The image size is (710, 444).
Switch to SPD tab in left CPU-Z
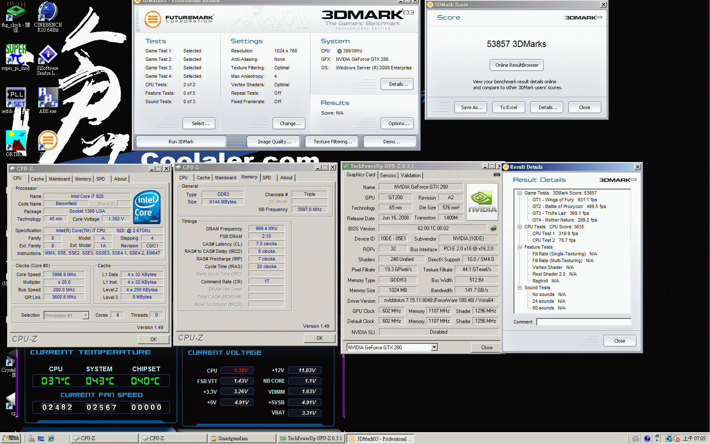coord(101,179)
